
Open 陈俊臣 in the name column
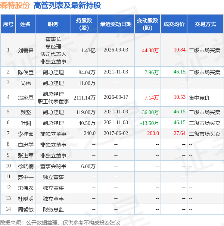pyautogui.click(x=26, y=72)
